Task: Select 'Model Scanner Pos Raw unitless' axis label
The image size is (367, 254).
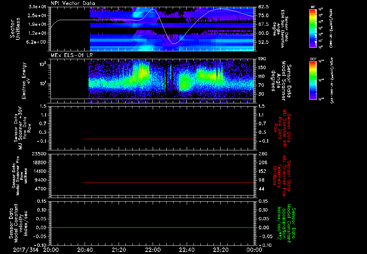Action: (x=20, y=176)
